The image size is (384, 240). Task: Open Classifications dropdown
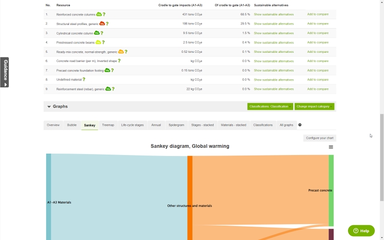(270, 107)
